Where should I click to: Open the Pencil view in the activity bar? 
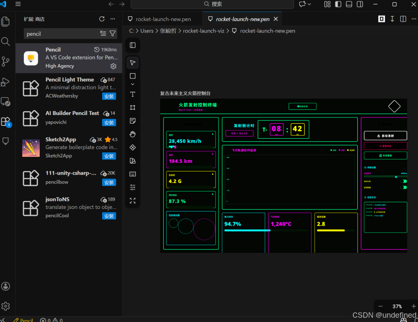[x=5, y=141]
